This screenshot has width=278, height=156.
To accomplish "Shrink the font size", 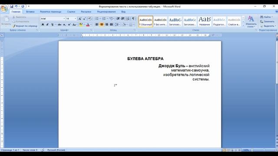I will [x=84, y=19].
